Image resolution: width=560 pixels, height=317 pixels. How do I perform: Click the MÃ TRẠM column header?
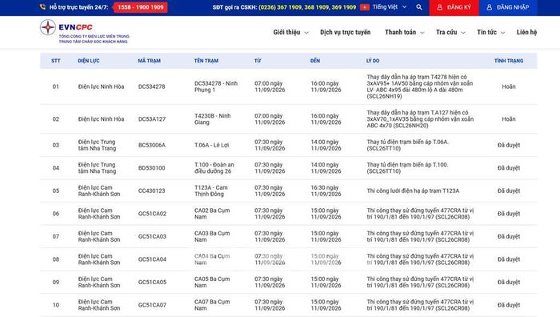click(150, 61)
